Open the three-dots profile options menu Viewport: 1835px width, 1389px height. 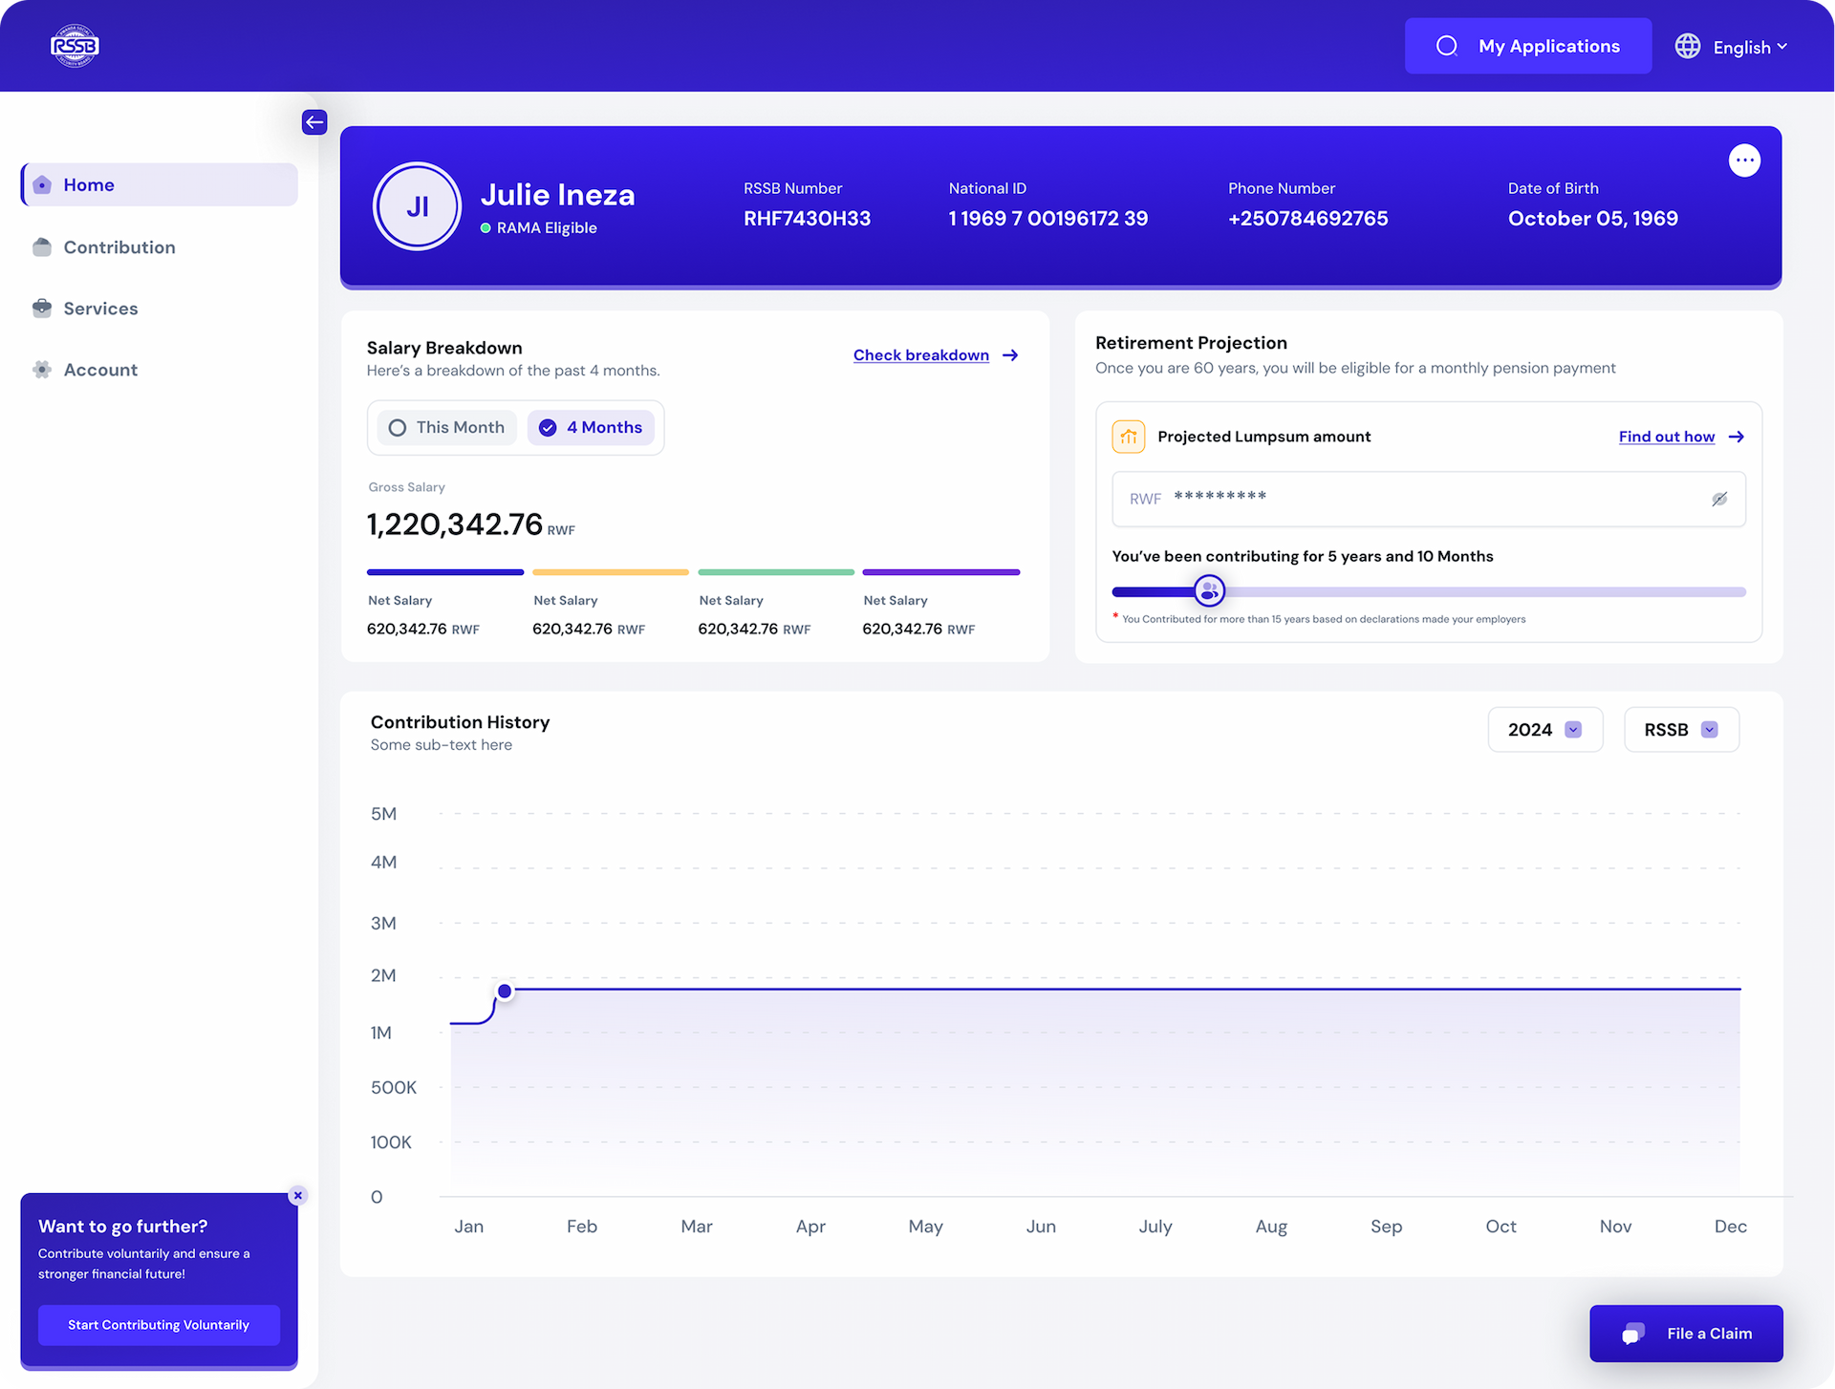point(1744,160)
